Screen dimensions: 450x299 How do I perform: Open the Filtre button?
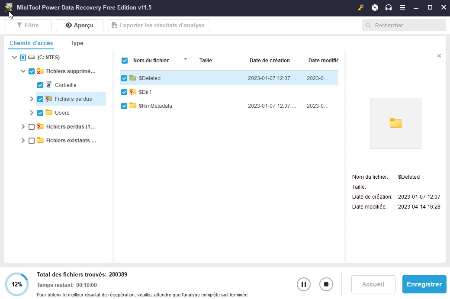28,25
